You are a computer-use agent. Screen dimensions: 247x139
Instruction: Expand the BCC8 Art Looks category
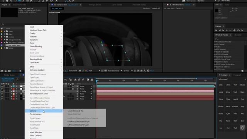(x=215, y=54)
